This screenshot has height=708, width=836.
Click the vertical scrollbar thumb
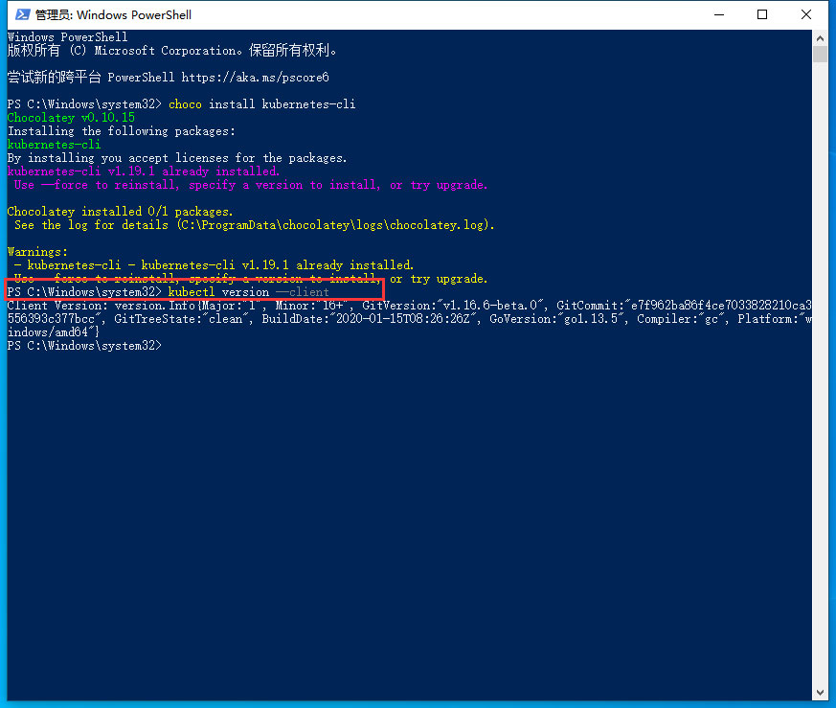point(820,54)
